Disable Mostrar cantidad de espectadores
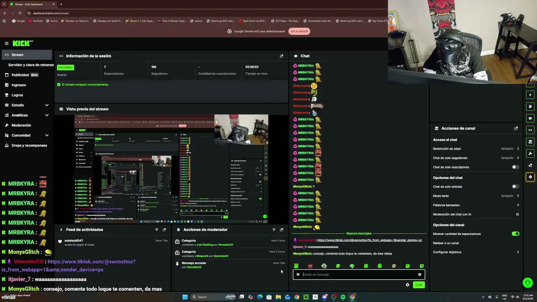This screenshot has height=302, width=537. (x=516, y=234)
